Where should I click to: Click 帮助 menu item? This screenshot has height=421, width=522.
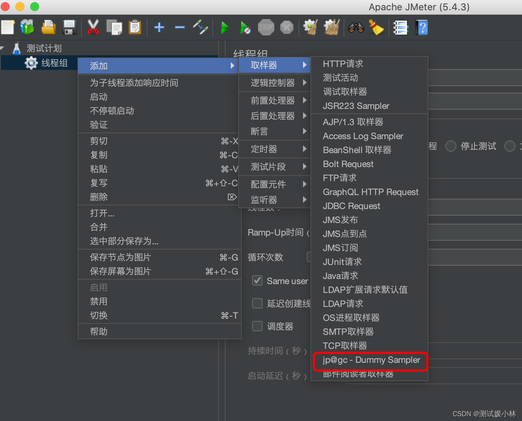pos(160,332)
